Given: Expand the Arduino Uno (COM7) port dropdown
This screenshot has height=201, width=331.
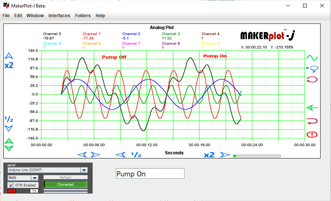Looking at the screenshot, I should click(x=84, y=170).
